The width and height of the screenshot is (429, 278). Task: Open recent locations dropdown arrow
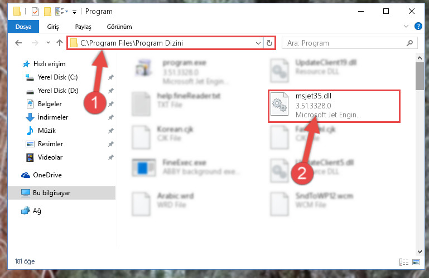[48, 43]
